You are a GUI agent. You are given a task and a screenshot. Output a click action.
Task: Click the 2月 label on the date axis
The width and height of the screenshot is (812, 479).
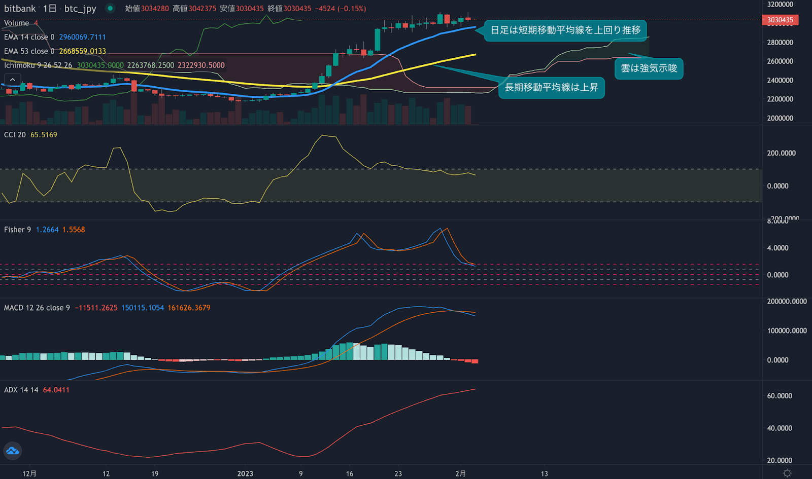461,473
